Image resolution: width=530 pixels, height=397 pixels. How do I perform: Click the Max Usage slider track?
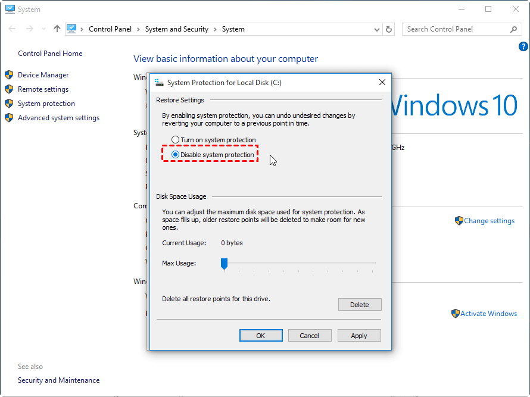pos(298,263)
